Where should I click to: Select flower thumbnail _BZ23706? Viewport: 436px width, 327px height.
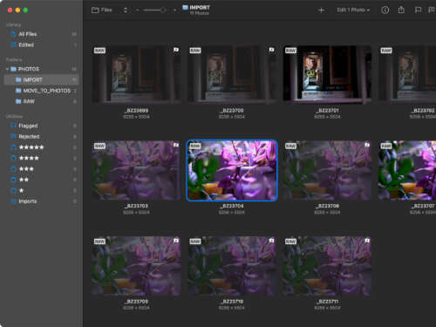(327, 170)
